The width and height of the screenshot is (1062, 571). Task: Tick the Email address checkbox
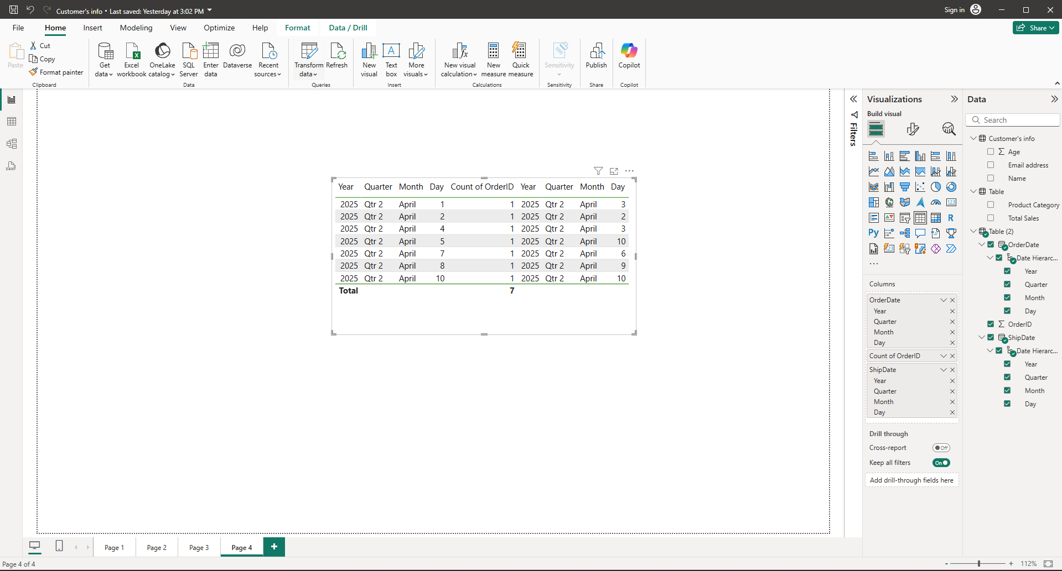991,165
